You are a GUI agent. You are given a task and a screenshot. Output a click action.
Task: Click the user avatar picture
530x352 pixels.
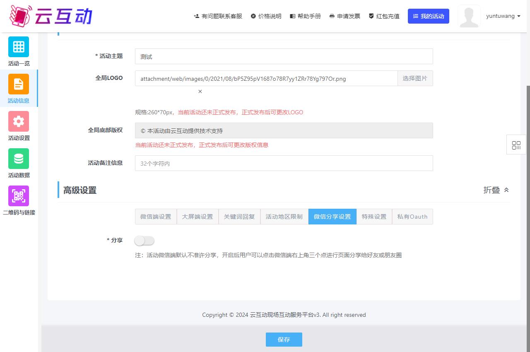pyautogui.click(x=469, y=17)
